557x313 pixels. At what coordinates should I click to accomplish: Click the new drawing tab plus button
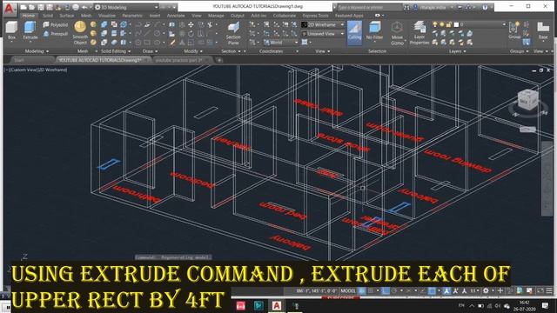click(219, 60)
